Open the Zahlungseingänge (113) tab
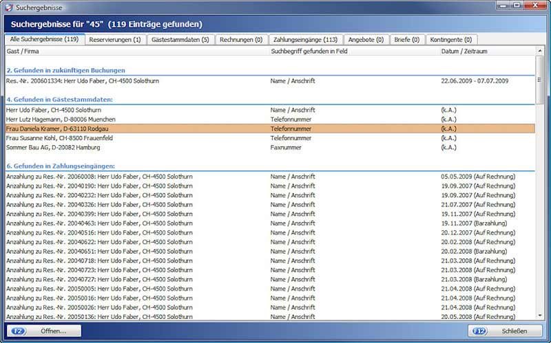Viewport: 551px width, 343px height. [x=305, y=40]
